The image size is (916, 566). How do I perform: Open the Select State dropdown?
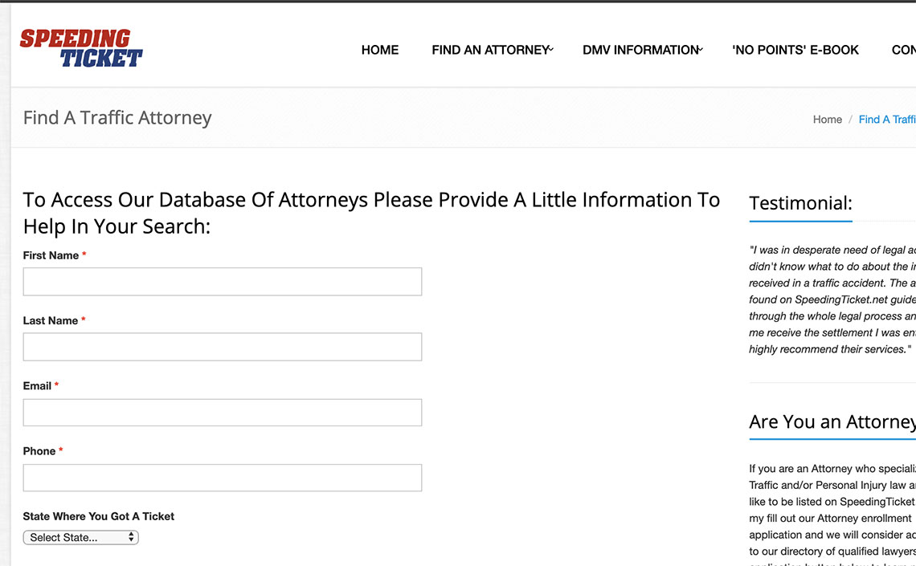tap(80, 537)
